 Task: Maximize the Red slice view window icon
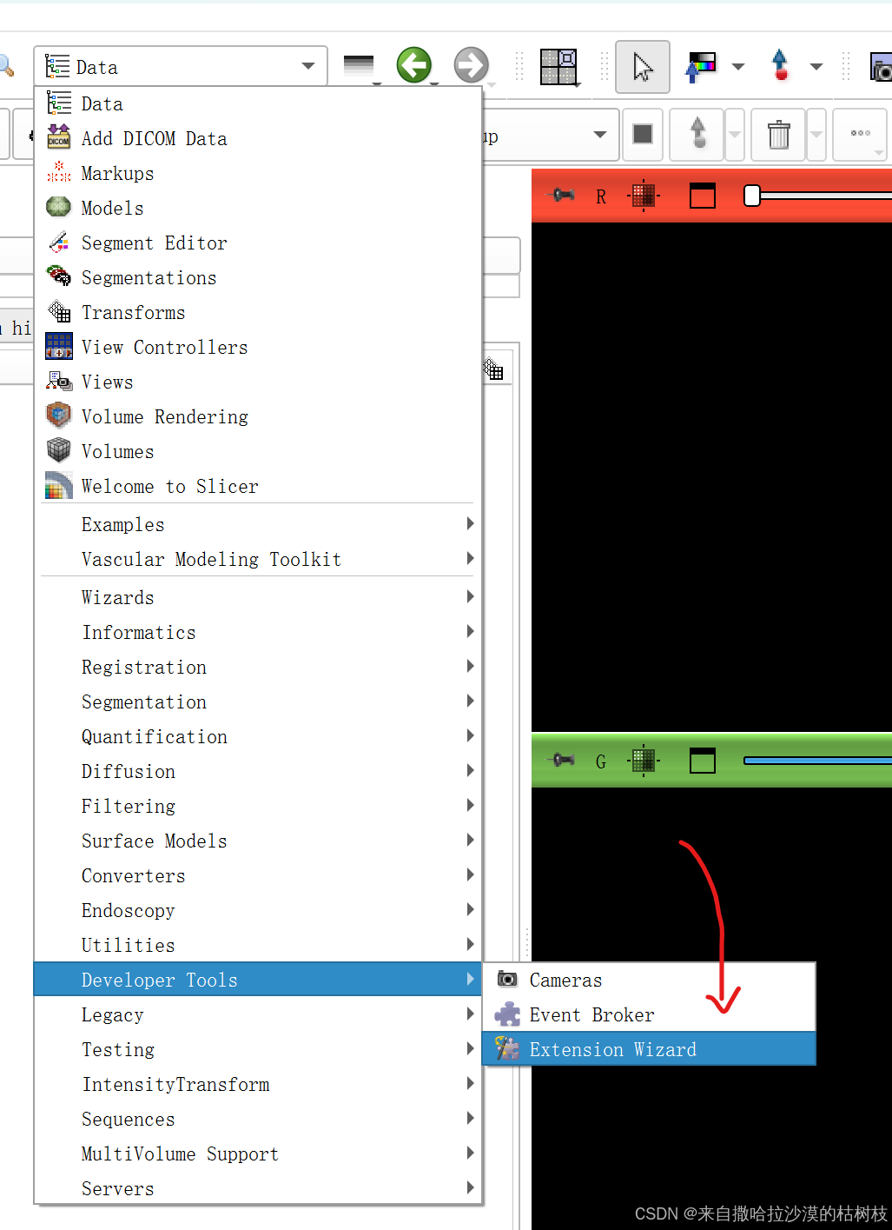tap(703, 196)
